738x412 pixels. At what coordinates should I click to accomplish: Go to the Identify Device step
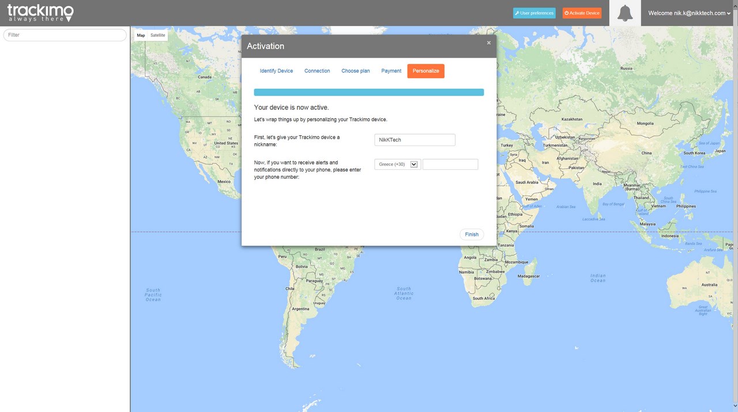[x=276, y=71]
